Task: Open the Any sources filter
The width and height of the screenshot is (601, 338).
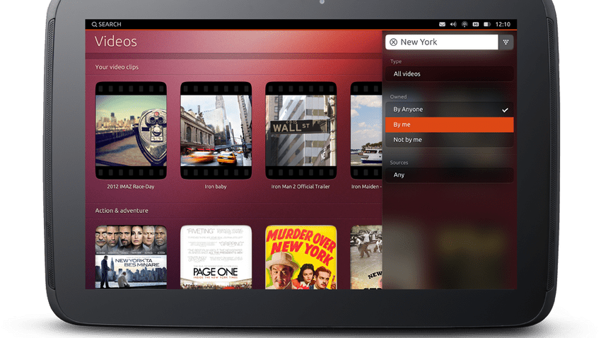Action: click(x=449, y=175)
